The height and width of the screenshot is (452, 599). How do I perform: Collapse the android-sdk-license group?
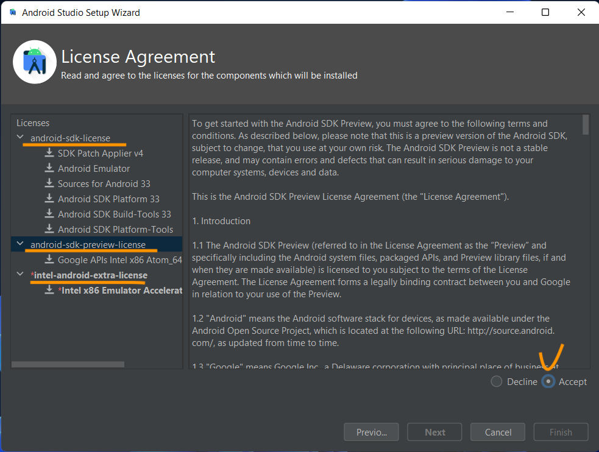20,137
